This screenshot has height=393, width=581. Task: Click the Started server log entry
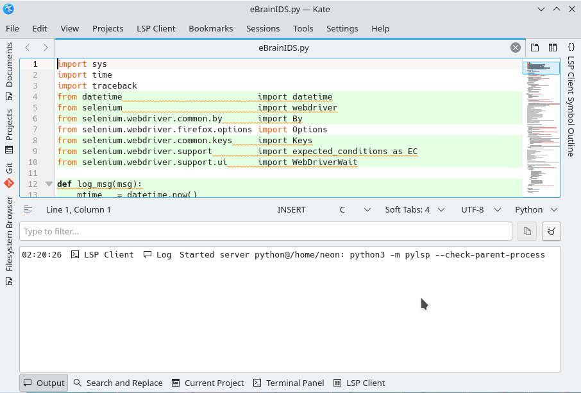point(283,254)
